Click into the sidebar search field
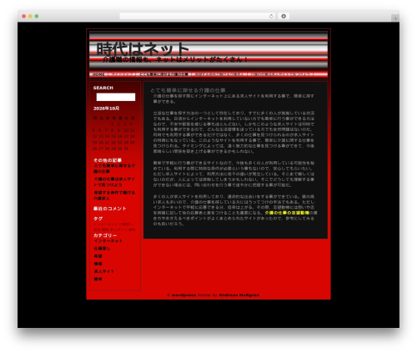This screenshot has width=417, height=353. click(x=116, y=97)
